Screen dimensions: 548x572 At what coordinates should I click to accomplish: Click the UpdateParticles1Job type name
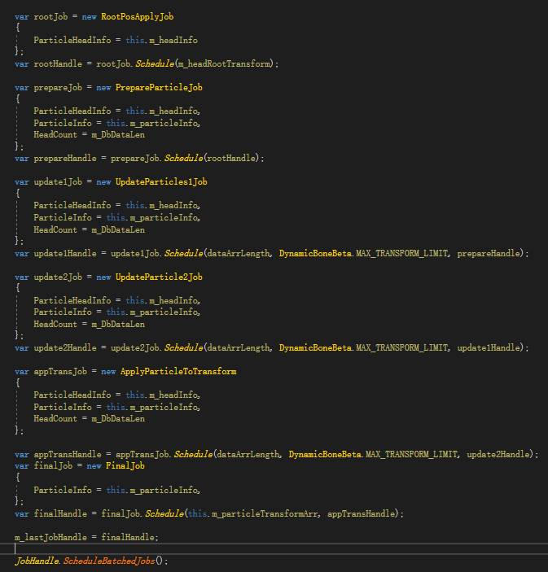click(x=161, y=181)
